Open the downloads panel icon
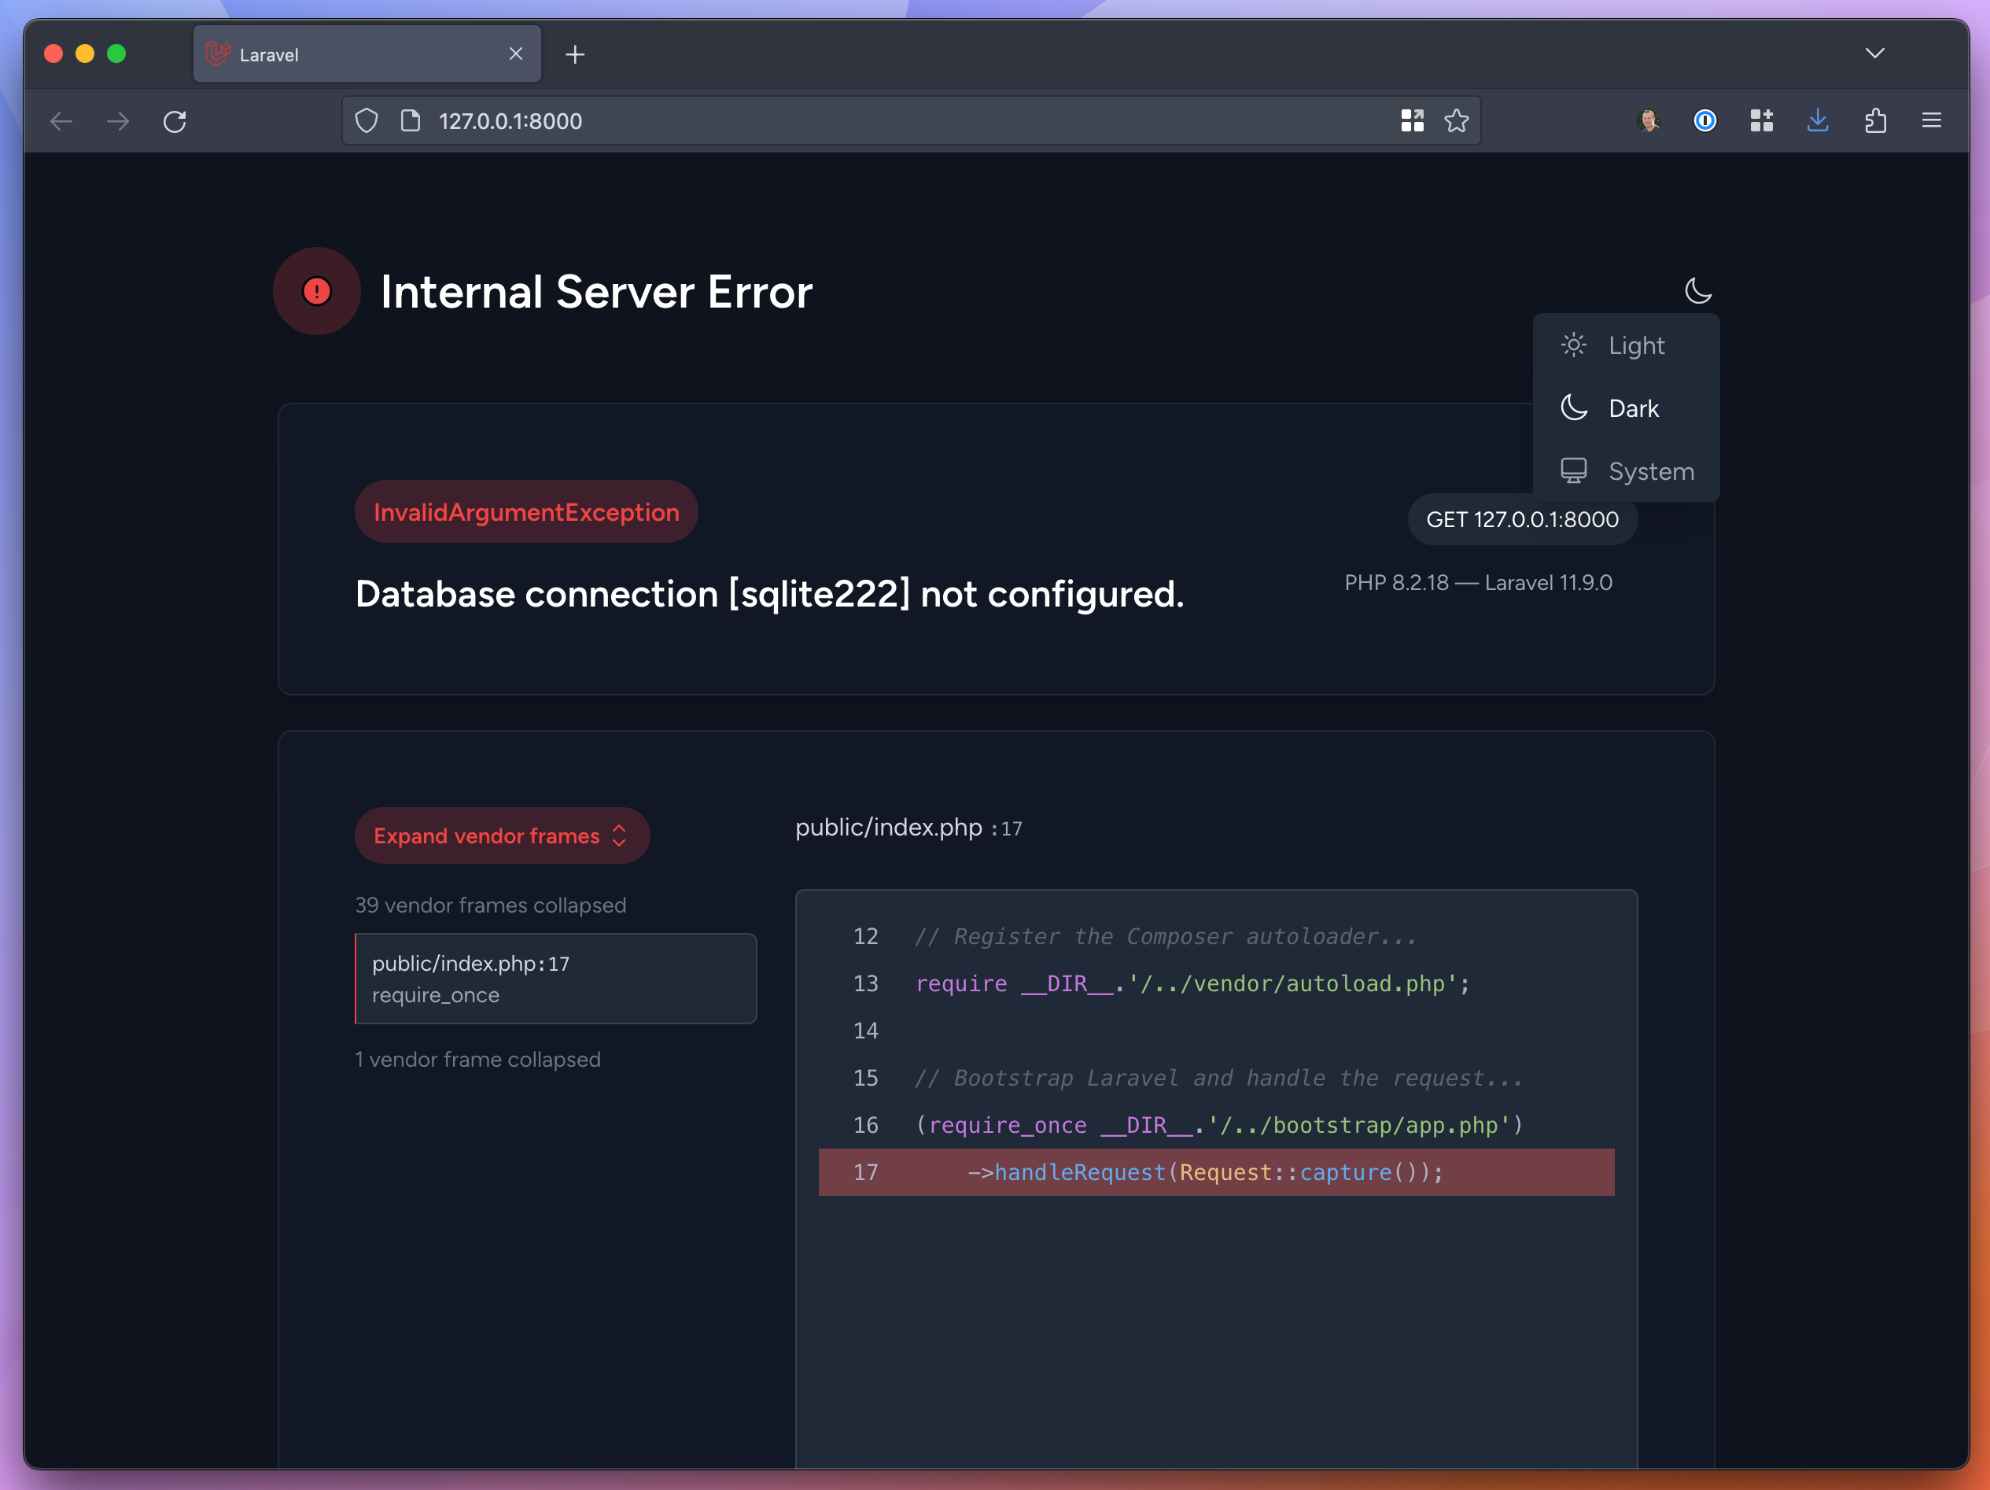This screenshot has width=1990, height=1490. [x=1819, y=120]
